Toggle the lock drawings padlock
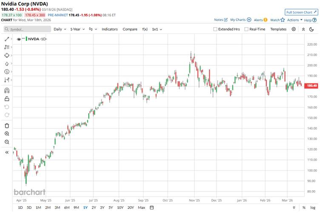 tap(7, 99)
